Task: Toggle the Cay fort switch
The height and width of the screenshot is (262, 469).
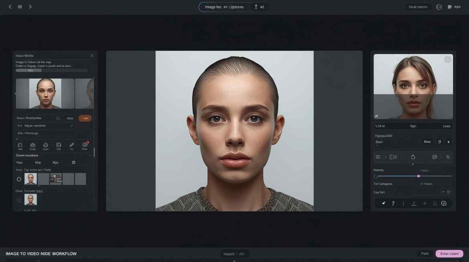Action: point(446,192)
